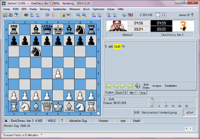The image size is (200, 139).
Task: Click the plus LEV increase level icon
Action: click(x=32, y=15)
